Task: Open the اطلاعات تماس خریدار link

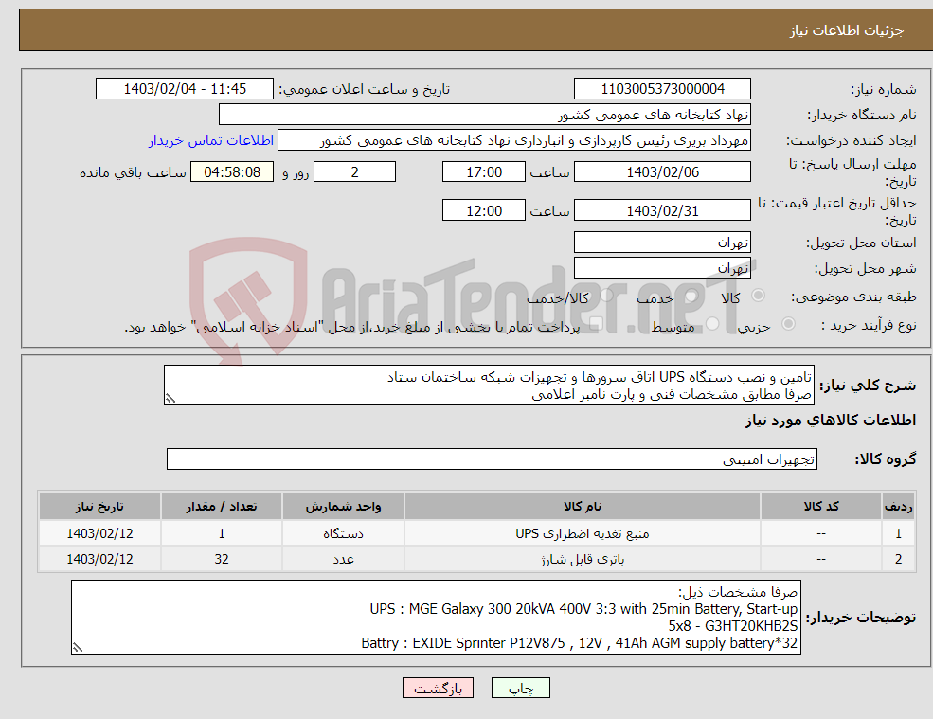Action: pyautogui.click(x=211, y=140)
